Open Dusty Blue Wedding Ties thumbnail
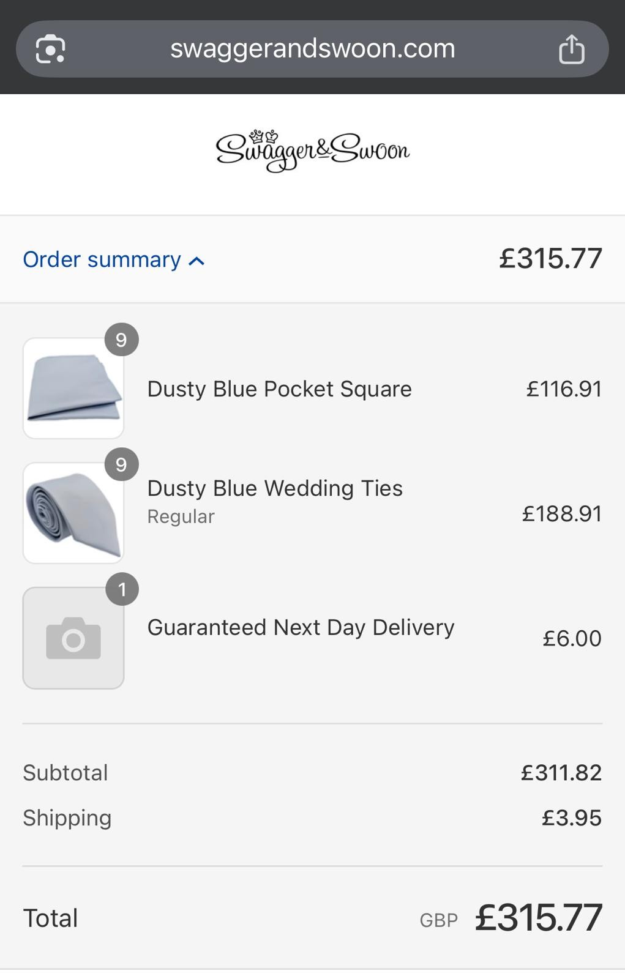 click(x=73, y=513)
